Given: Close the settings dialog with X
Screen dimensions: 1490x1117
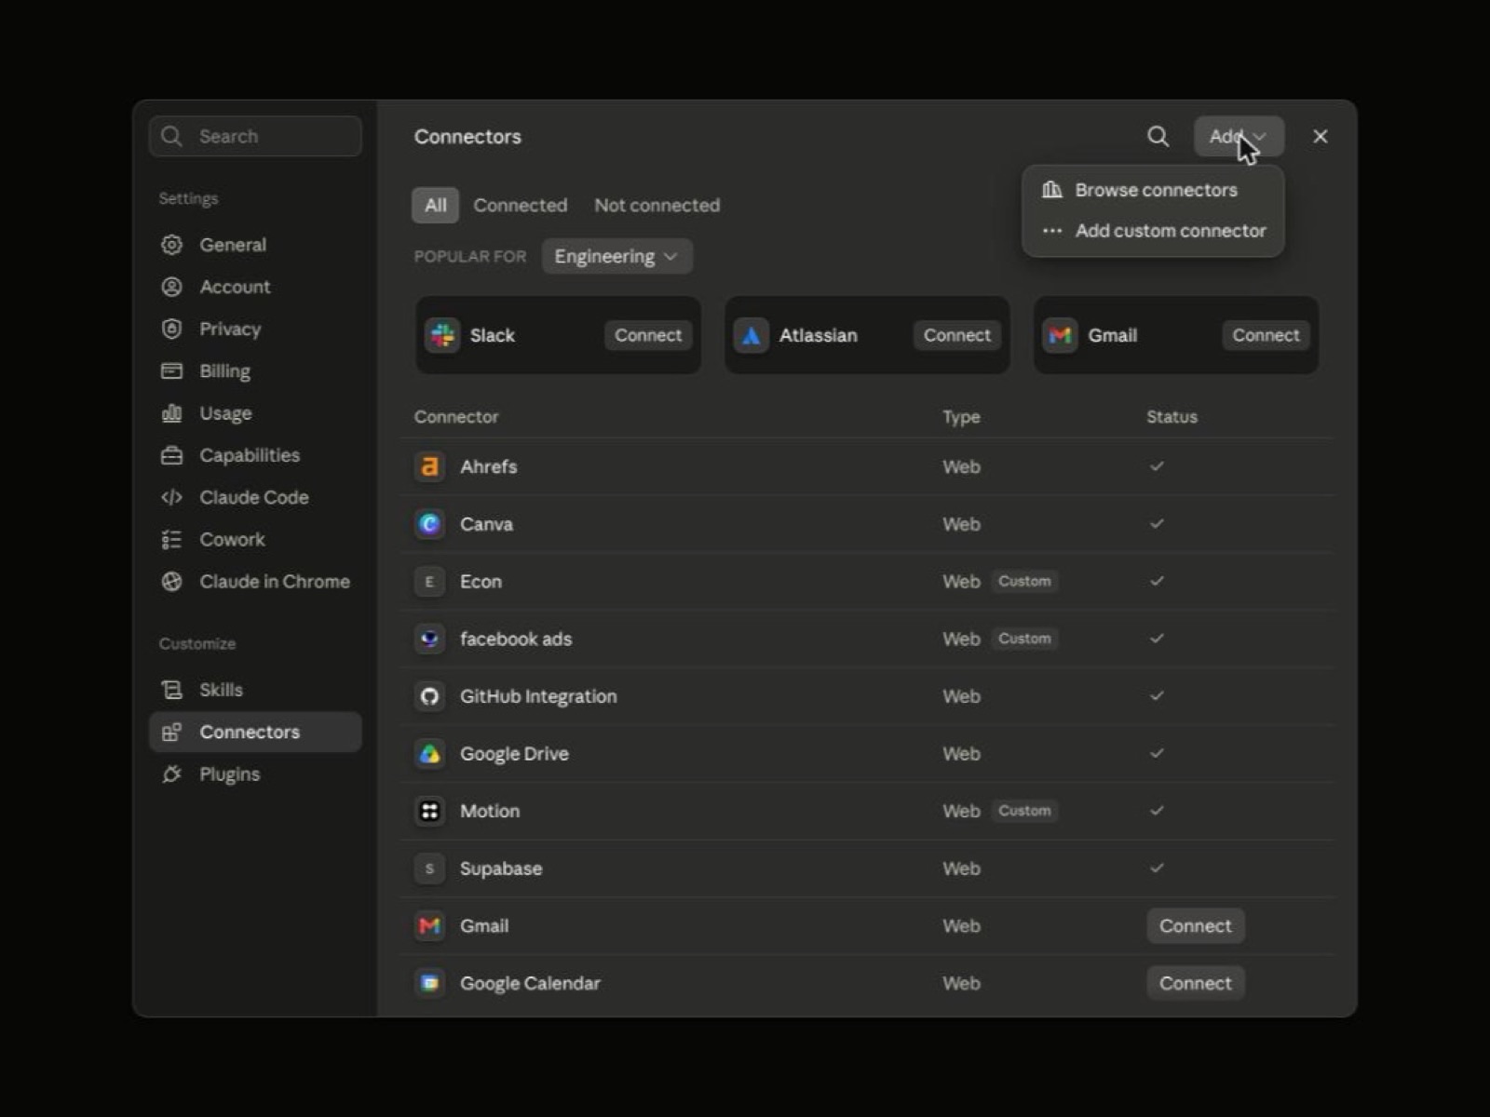Looking at the screenshot, I should [x=1320, y=137].
